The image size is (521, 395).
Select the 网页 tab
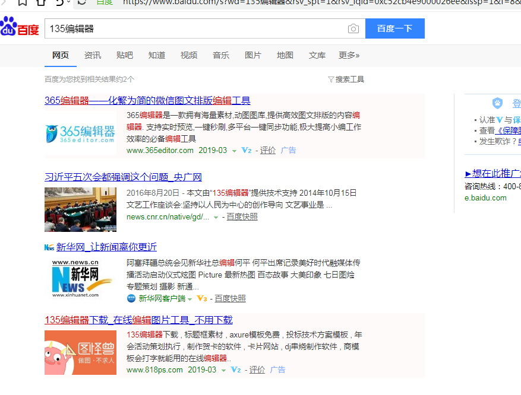point(61,55)
